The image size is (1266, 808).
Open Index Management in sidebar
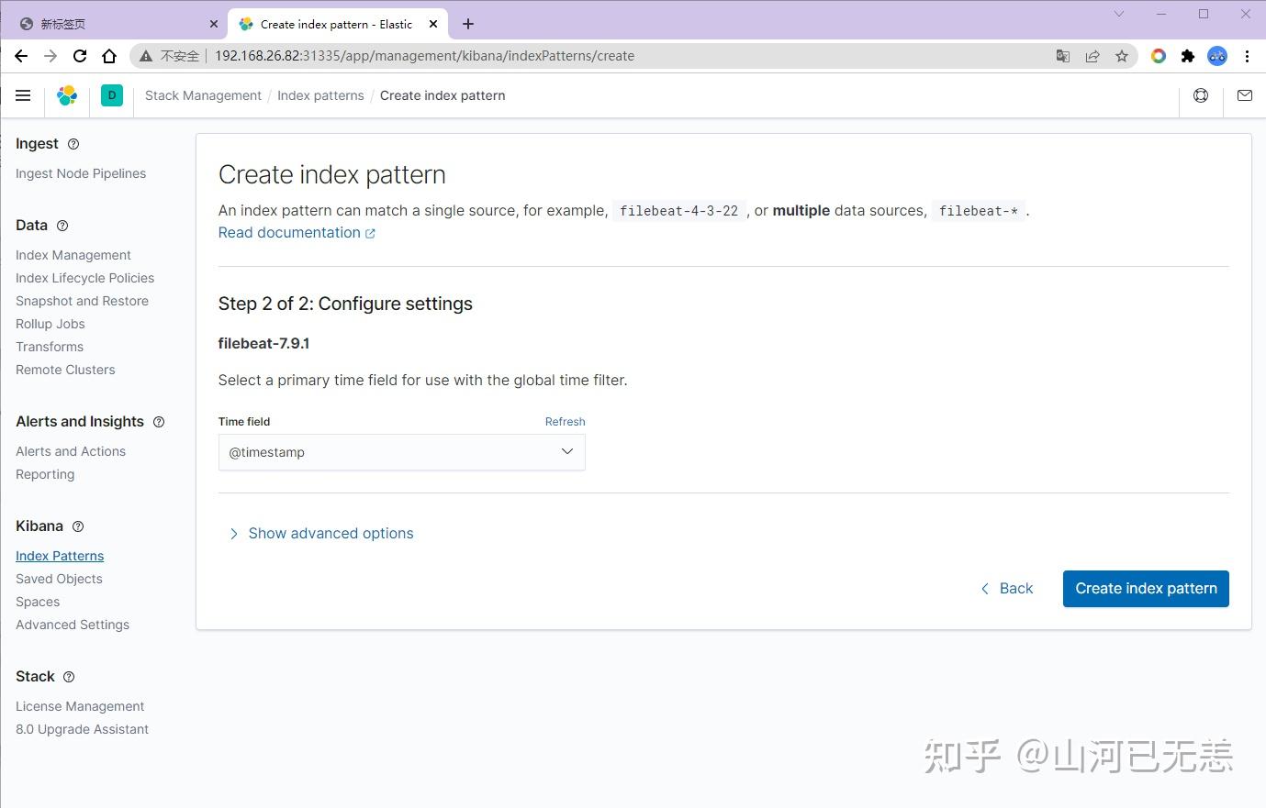coord(73,255)
